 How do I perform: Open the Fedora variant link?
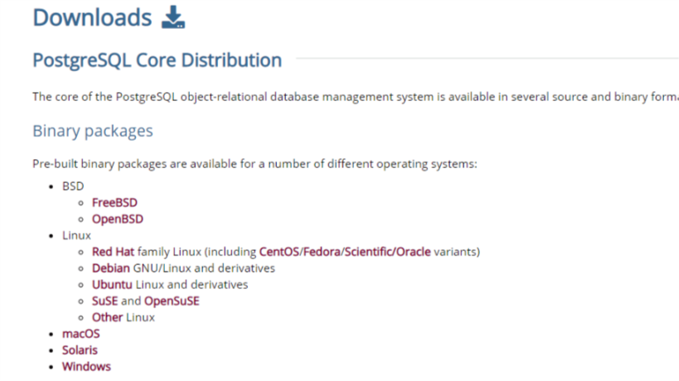pos(323,252)
